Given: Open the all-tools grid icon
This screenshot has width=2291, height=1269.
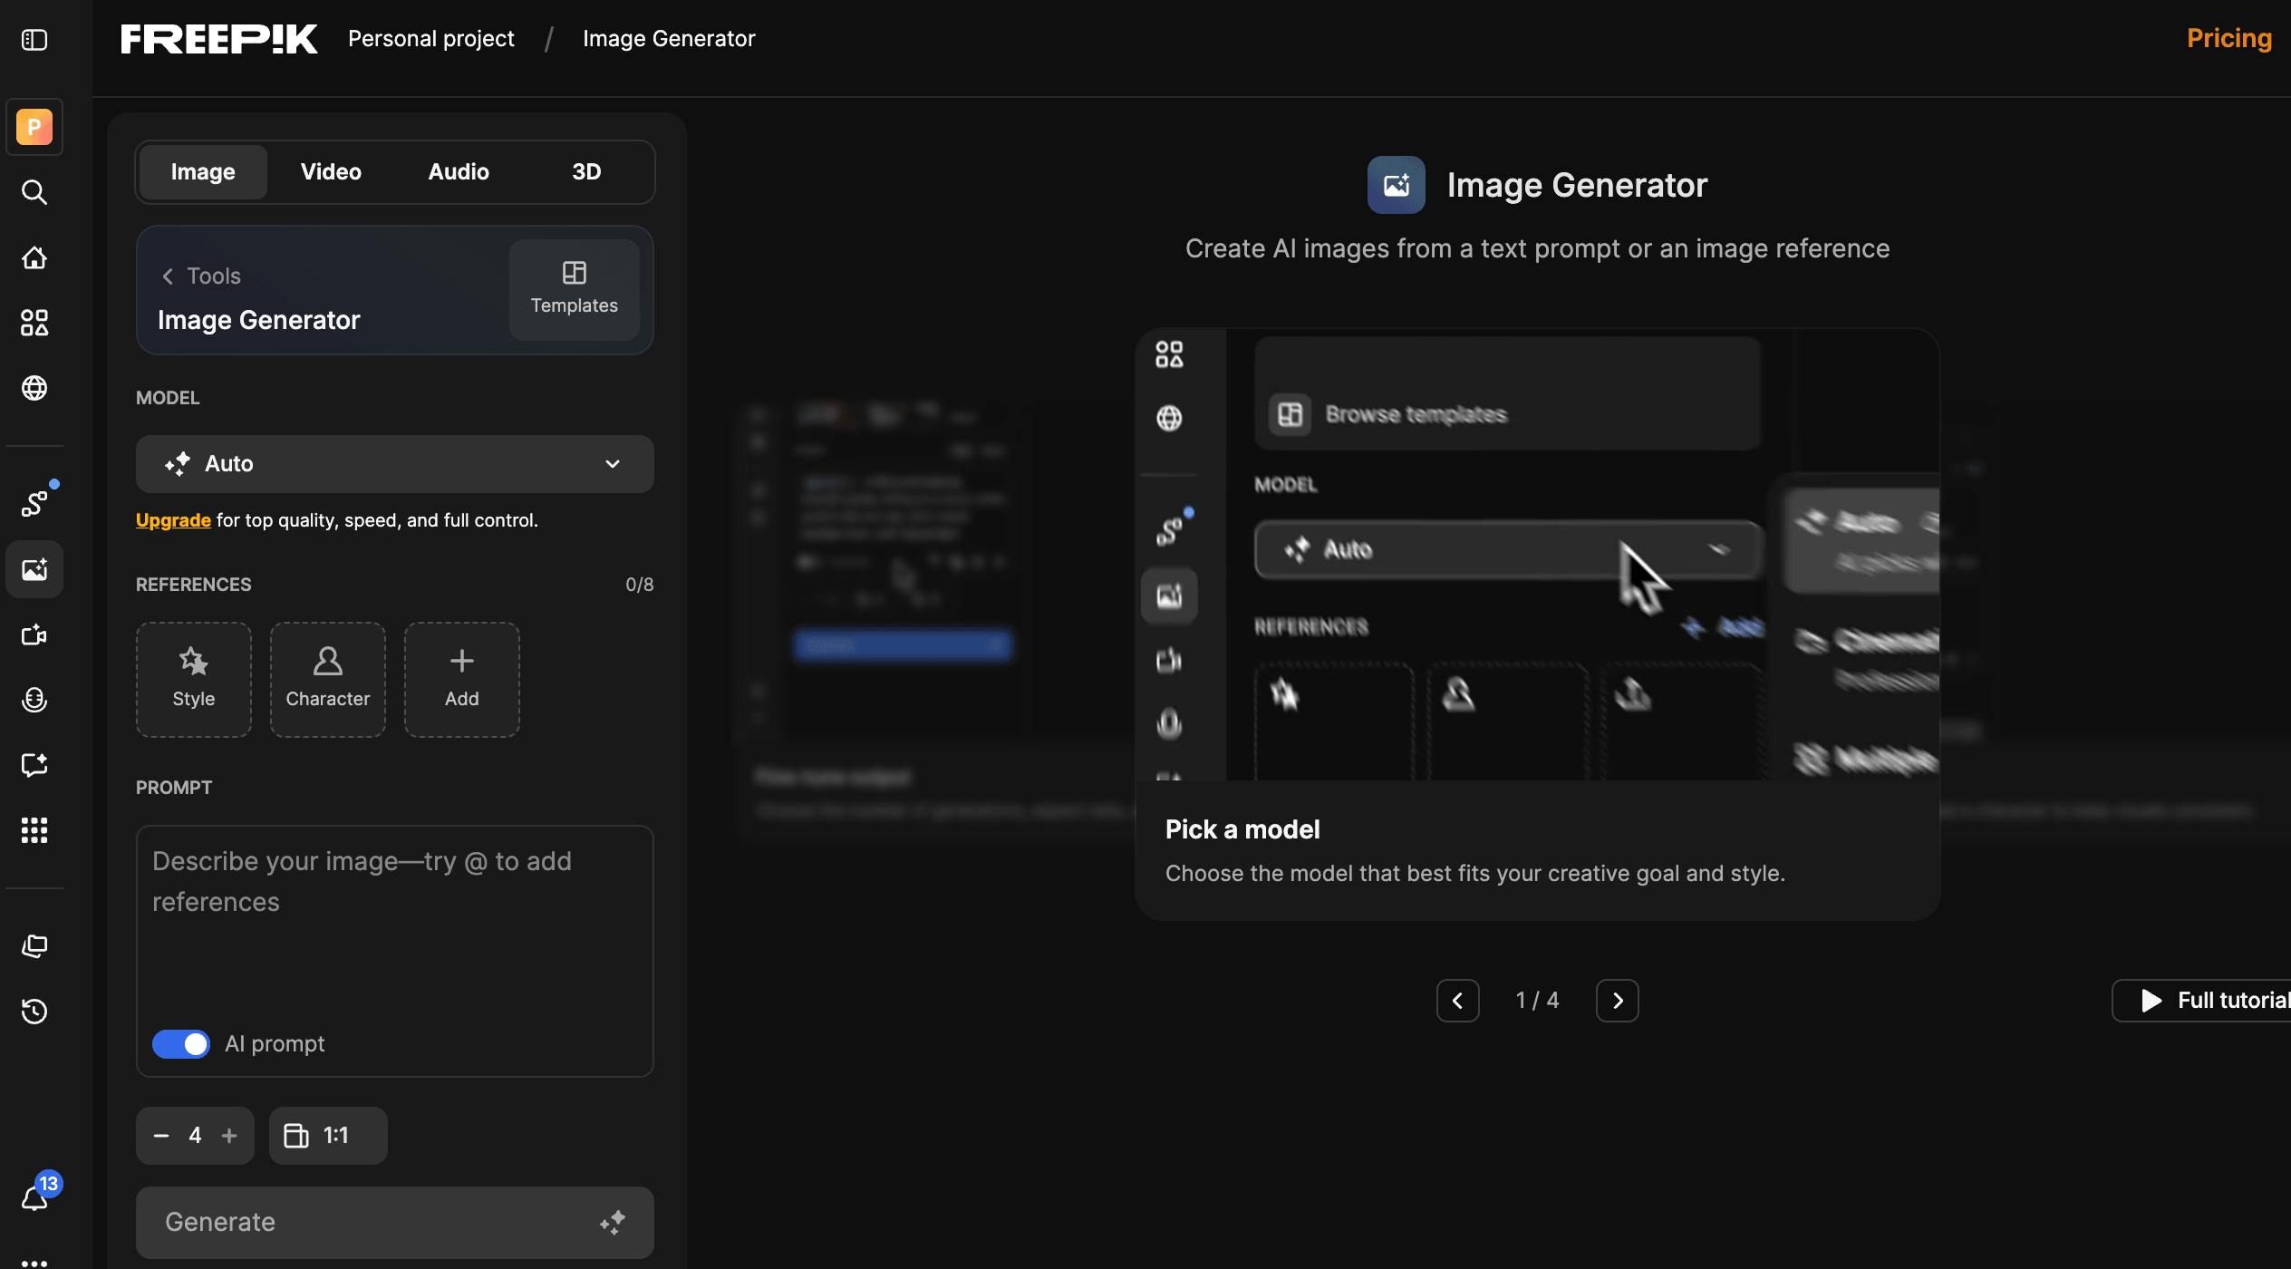Looking at the screenshot, I should click(x=34, y=830).
